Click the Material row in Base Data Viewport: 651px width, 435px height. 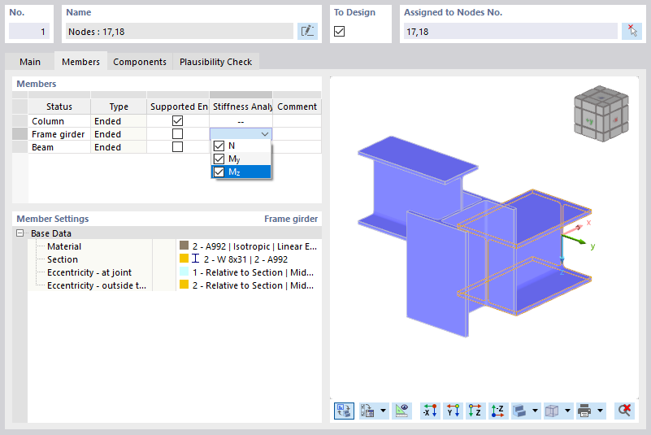[175, 246]
